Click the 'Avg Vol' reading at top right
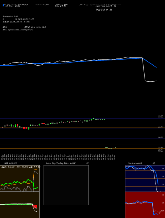The image size is (165, 218). (106, 6)
